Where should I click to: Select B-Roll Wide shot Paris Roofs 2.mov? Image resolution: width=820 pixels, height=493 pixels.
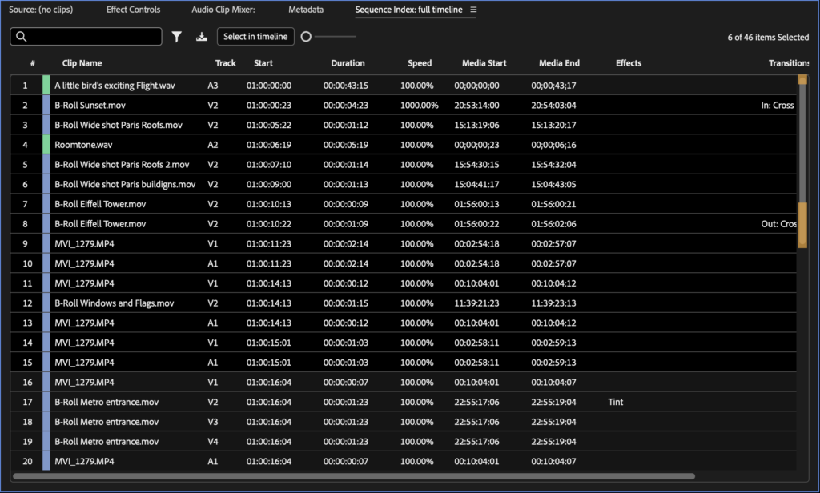point(122,165)
